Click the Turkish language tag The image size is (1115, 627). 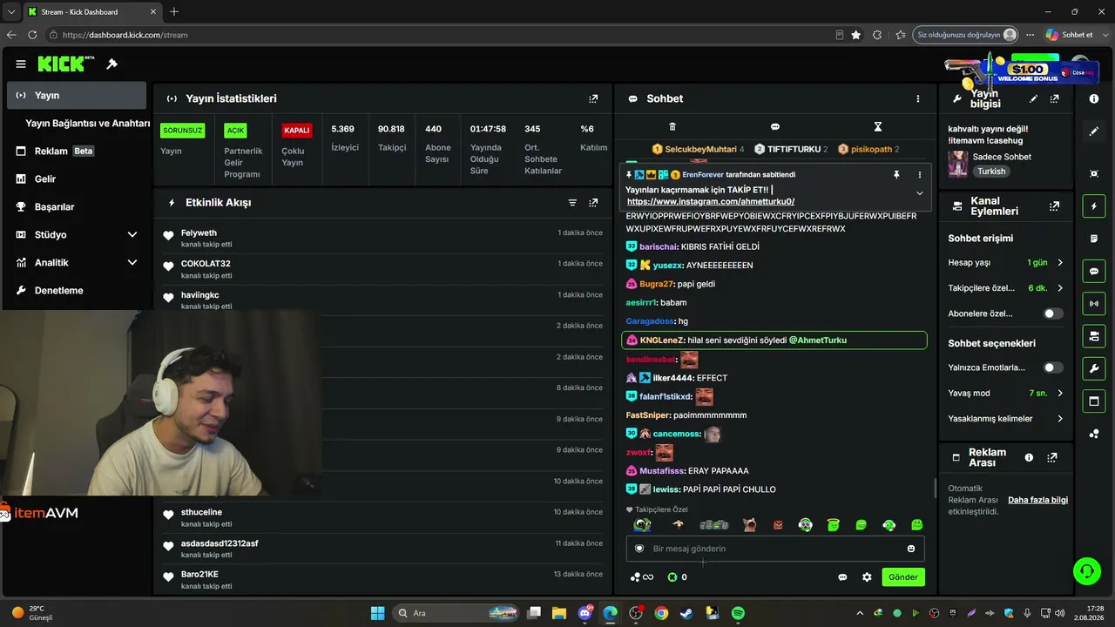tap(991, 172)
